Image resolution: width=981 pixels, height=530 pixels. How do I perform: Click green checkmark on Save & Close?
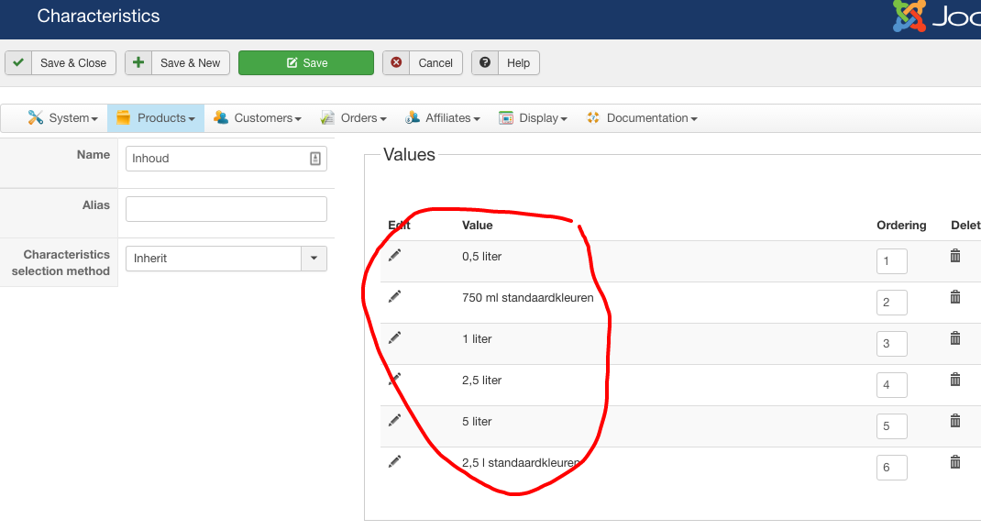(x=18, y=62)
